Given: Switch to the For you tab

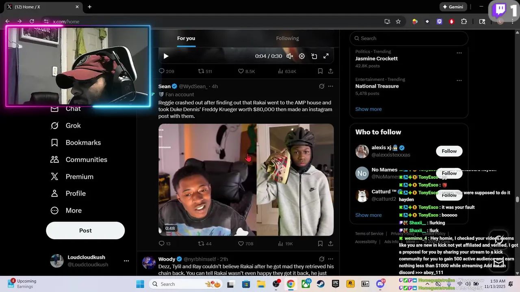Looking at the screenshot, I should (x=186, y=38).
